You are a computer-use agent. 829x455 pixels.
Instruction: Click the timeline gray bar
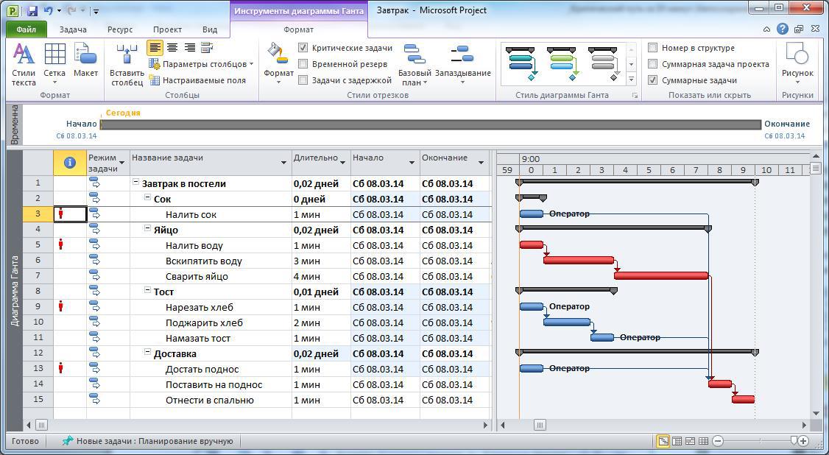coord(431,124)
